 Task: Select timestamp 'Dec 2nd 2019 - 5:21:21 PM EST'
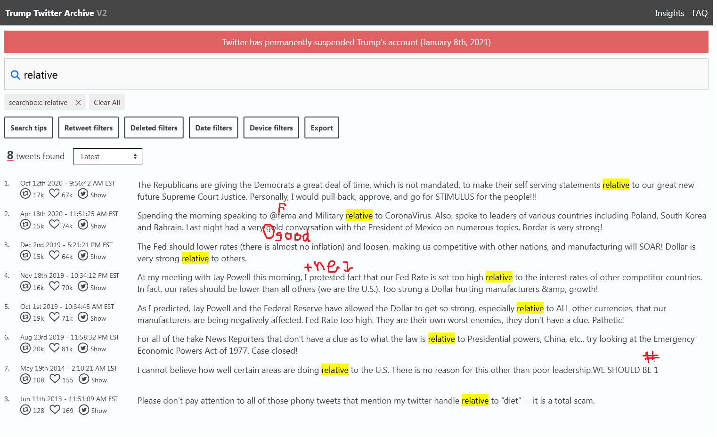click(66, 245)
